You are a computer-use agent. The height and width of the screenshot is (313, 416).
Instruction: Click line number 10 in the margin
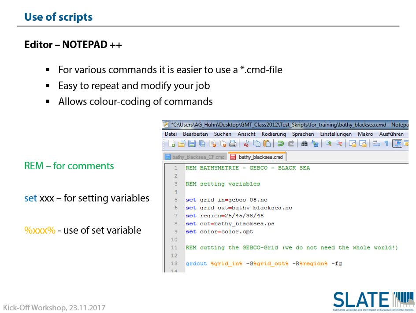coord(174,239)
